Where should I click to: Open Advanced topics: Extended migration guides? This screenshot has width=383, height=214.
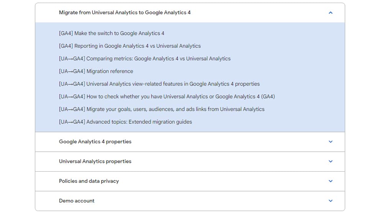[125, 122]
